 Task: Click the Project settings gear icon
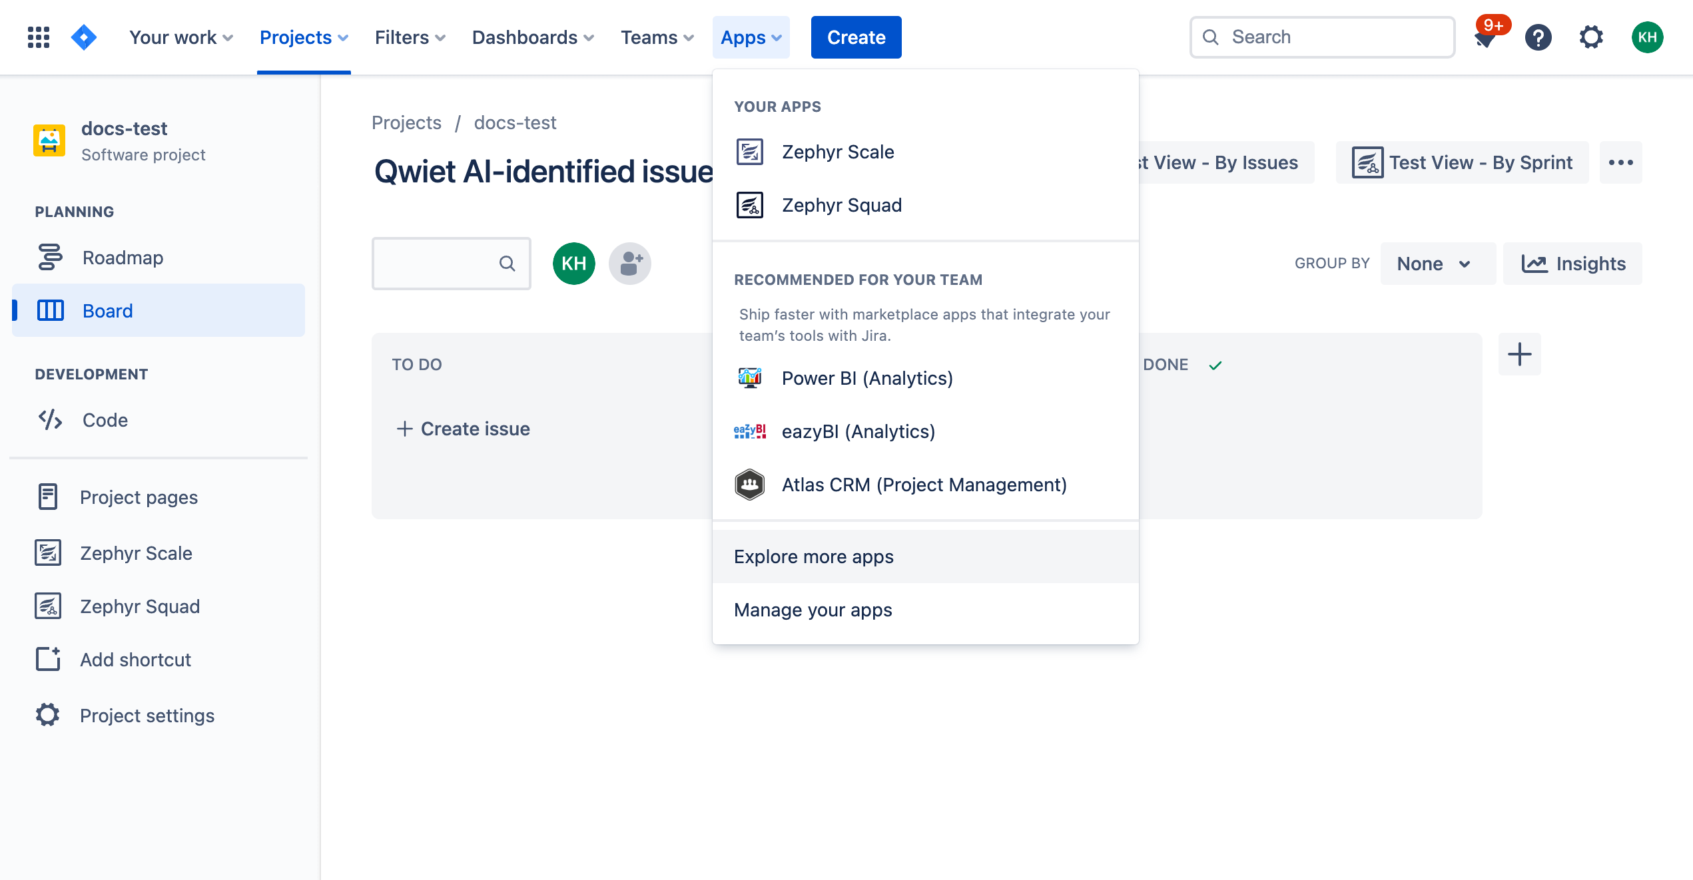click(x=48, y=715)
